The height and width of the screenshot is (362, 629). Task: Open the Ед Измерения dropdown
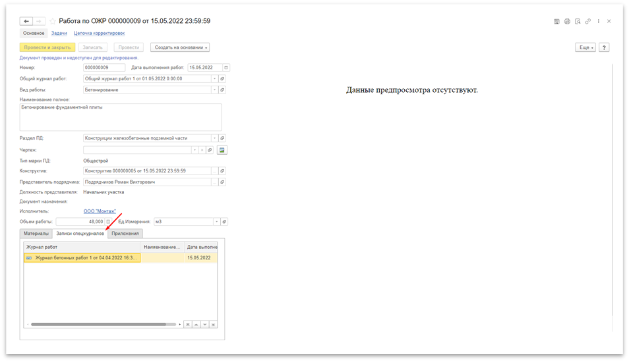pyautogui.click(x=214, y=222)
